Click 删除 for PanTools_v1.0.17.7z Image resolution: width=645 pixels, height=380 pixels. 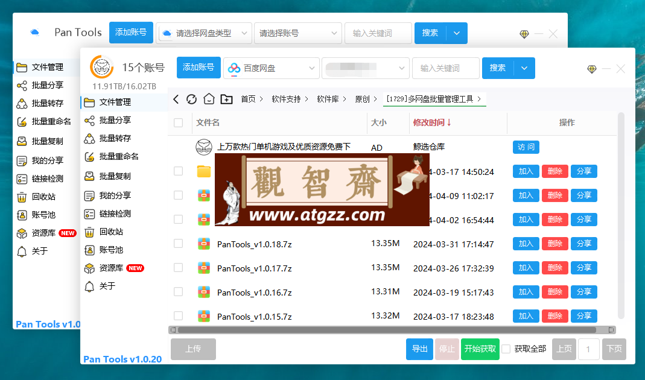[555, 268]
